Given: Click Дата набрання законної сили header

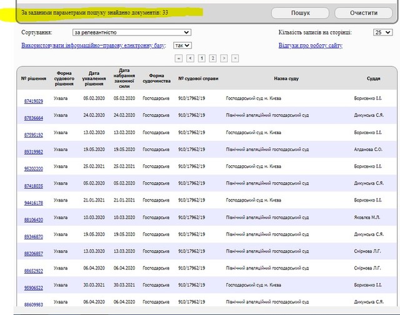Looking at the screenshot, I should point(124,78).
